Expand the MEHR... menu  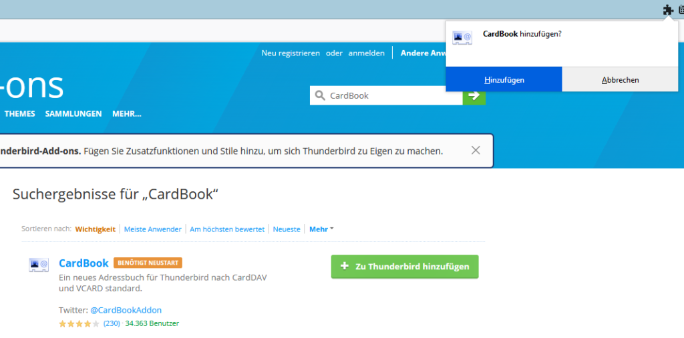(x=126, y=114)
